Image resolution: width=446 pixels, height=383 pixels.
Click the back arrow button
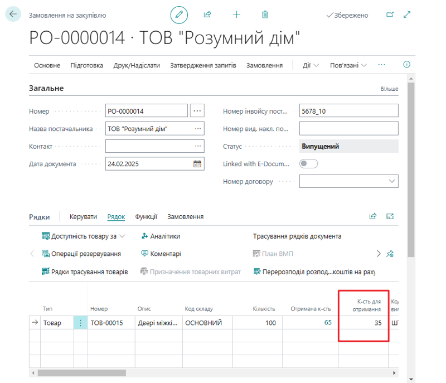(13, 15)
